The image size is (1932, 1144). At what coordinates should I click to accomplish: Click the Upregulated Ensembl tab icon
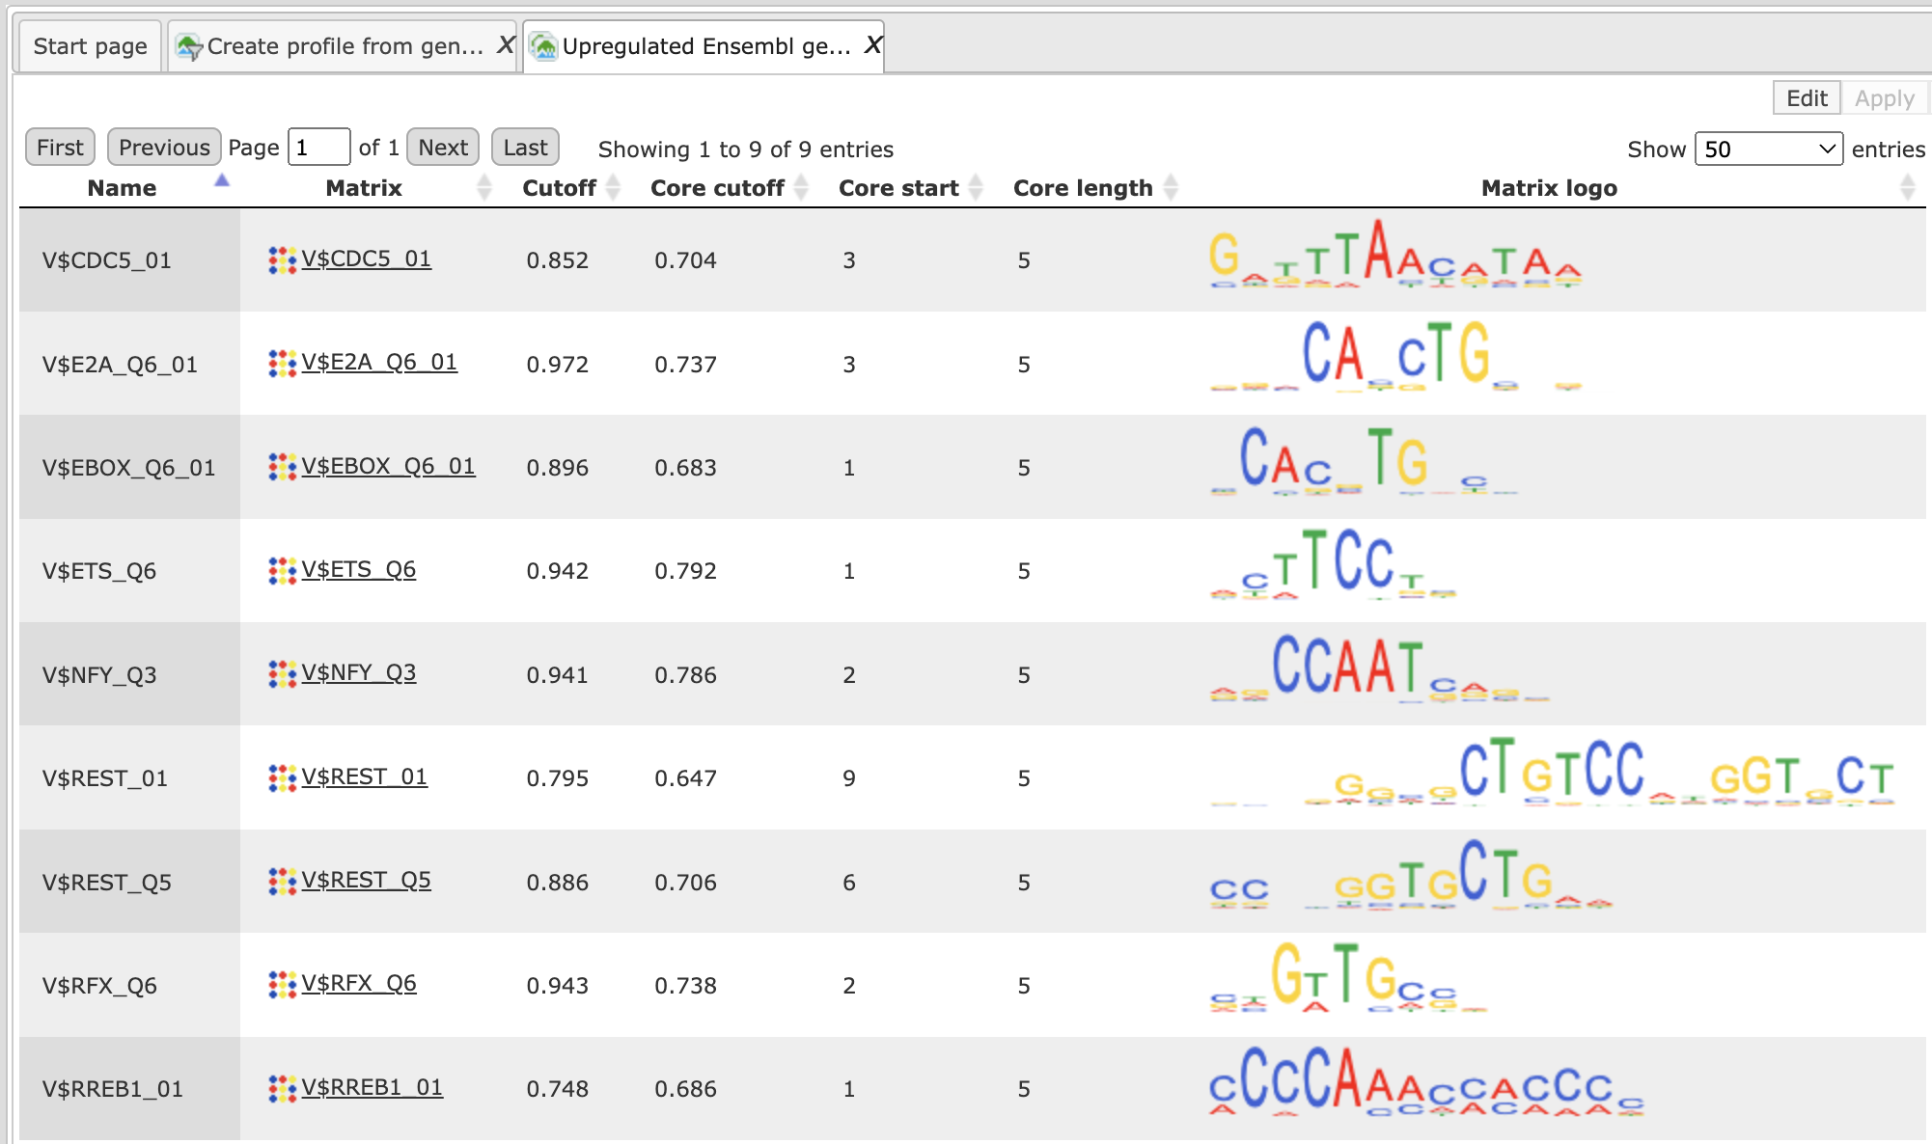[x=544, y=46]
